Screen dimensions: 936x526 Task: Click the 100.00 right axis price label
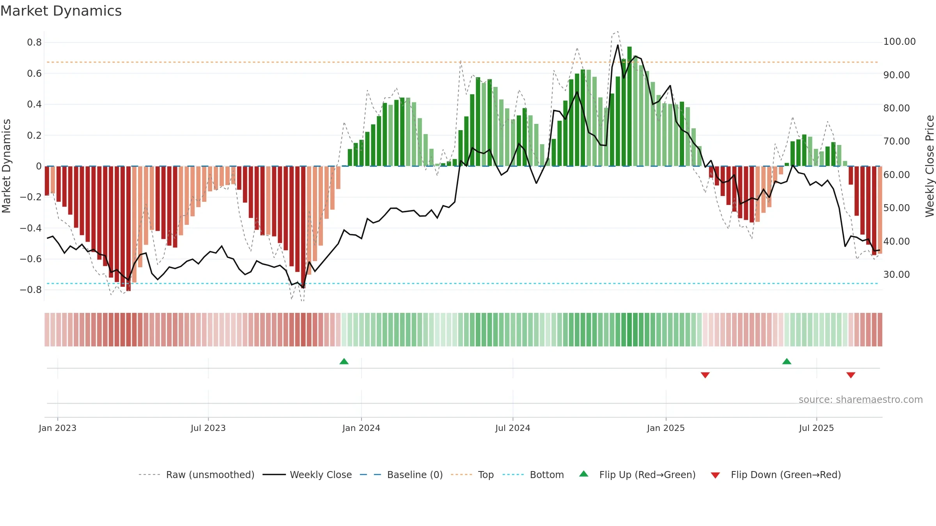pos(899,42)
